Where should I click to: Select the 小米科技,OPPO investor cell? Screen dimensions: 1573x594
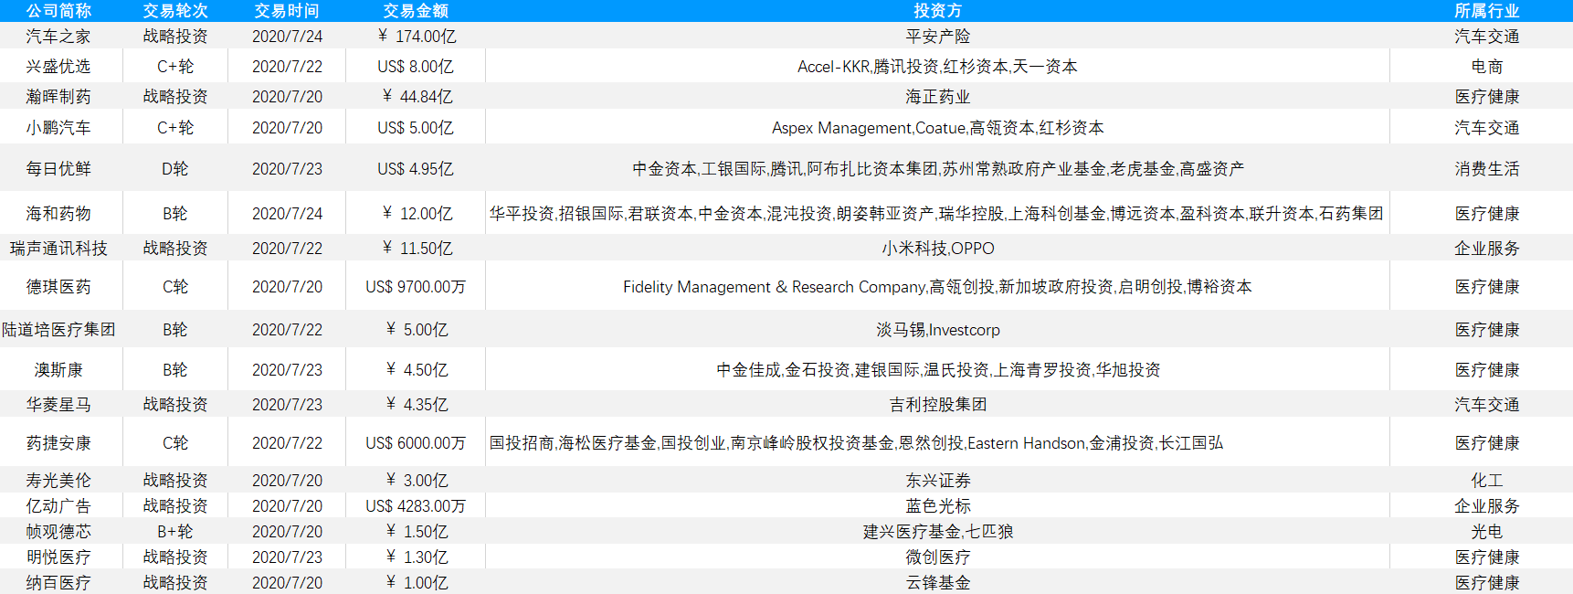(x=938, y=249)
